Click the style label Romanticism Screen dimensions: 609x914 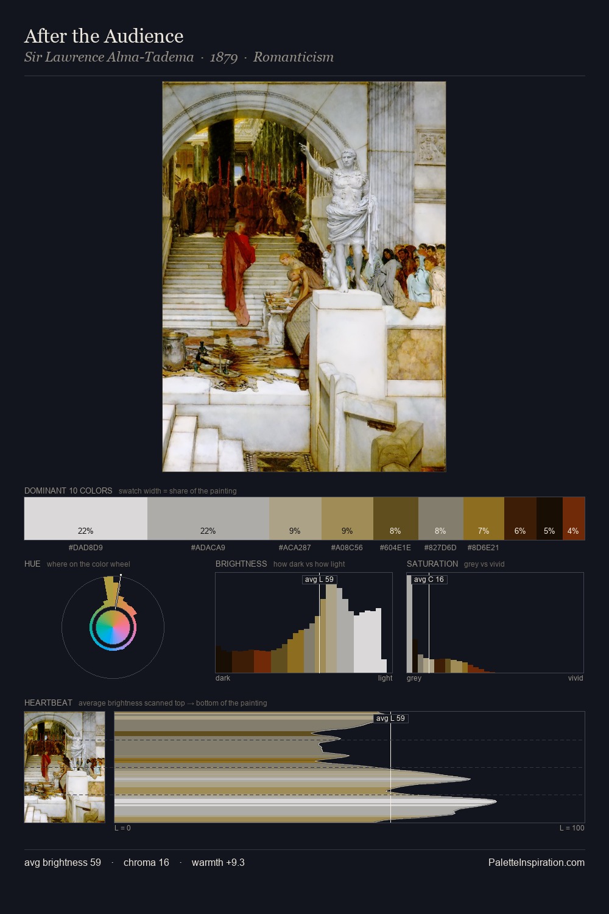click(294, 57)
